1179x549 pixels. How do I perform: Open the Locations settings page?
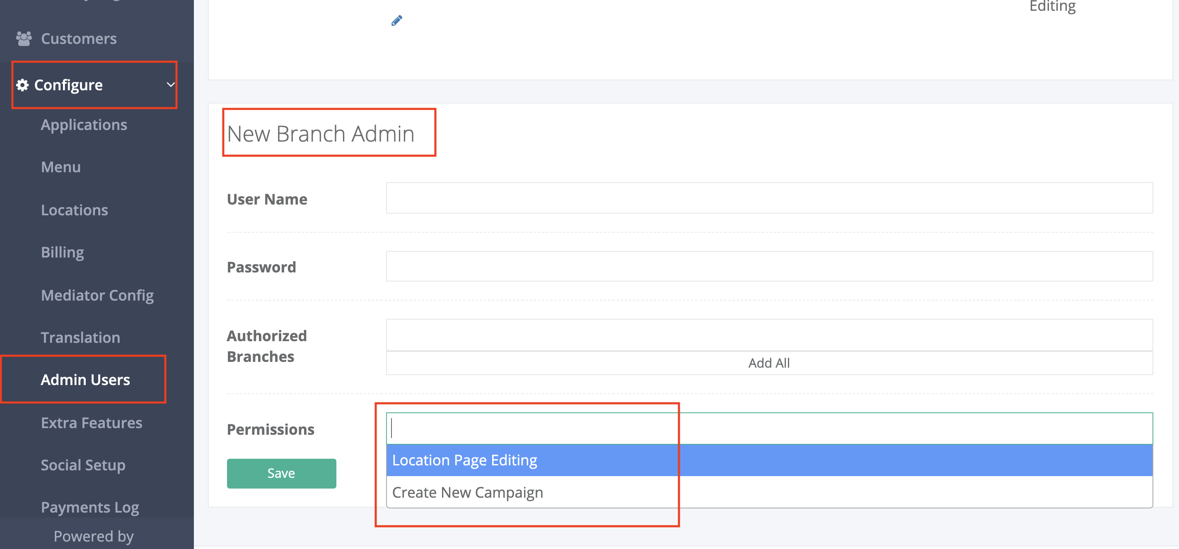click(75, 210)
